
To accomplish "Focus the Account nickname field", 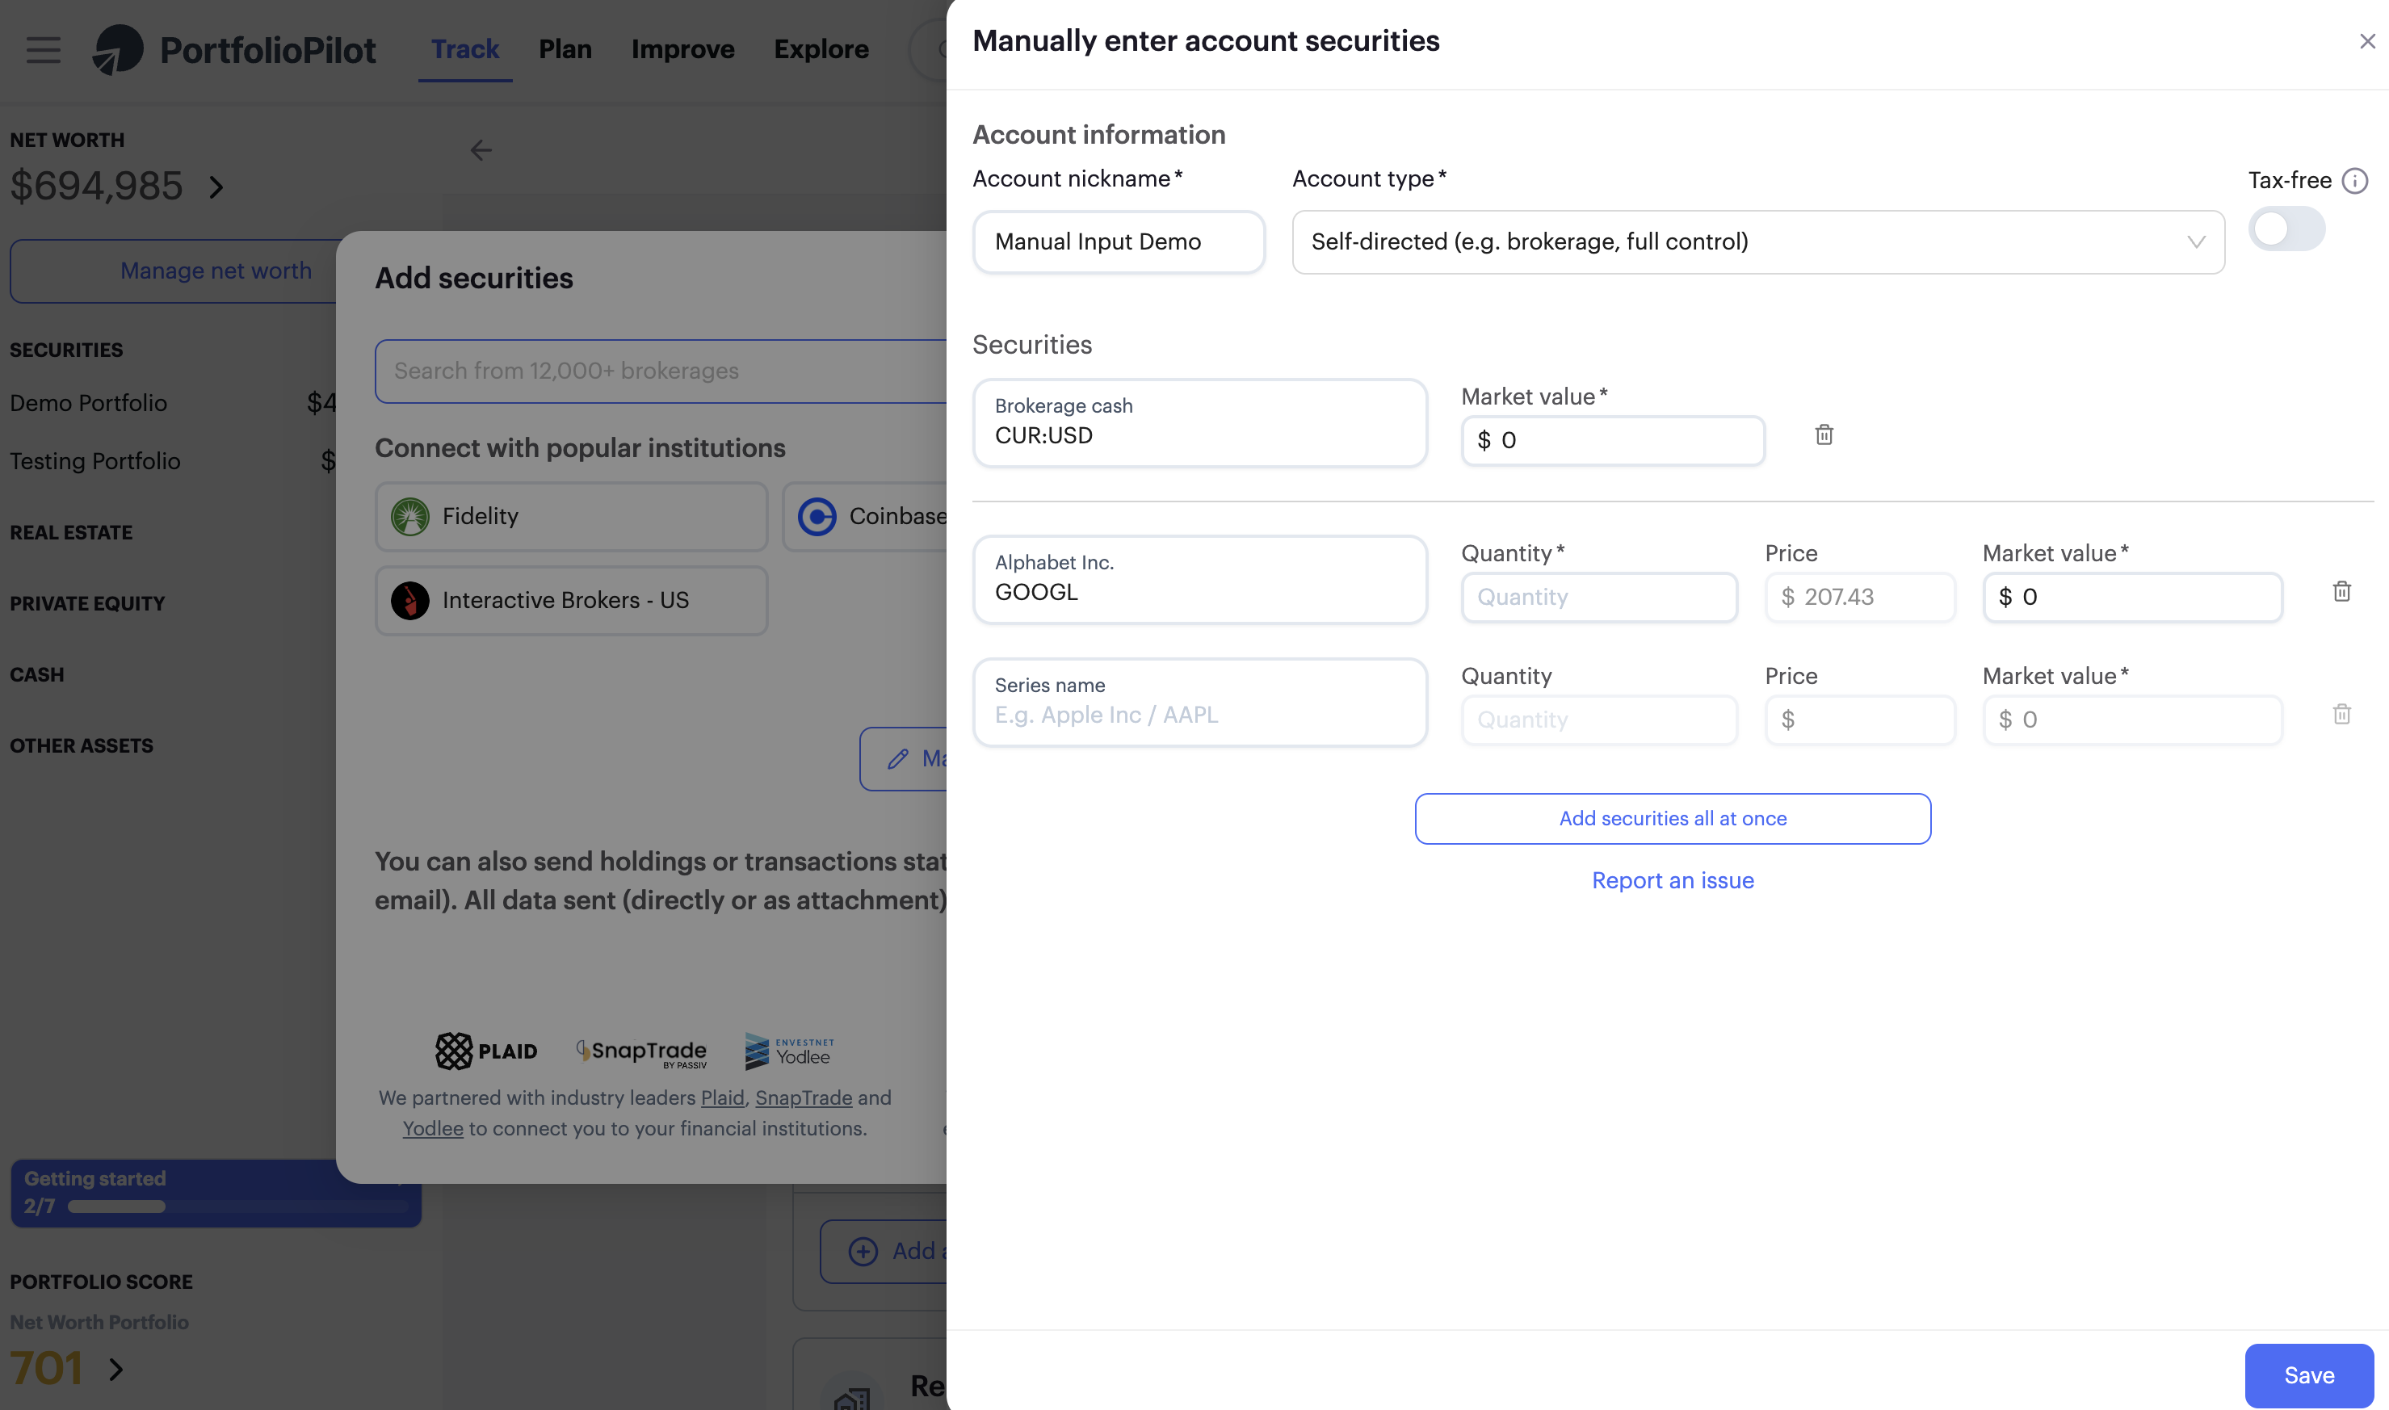I will 1118,242.
